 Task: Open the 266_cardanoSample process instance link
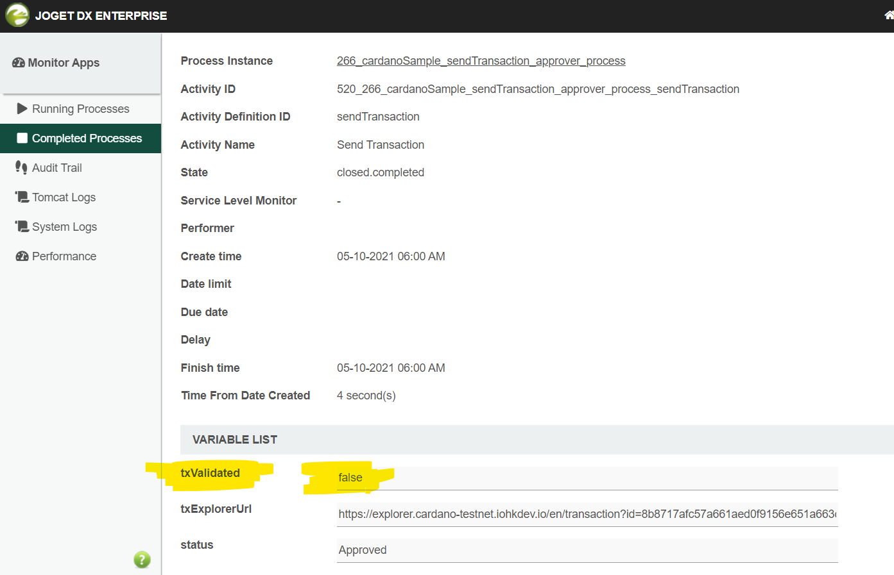481,61
